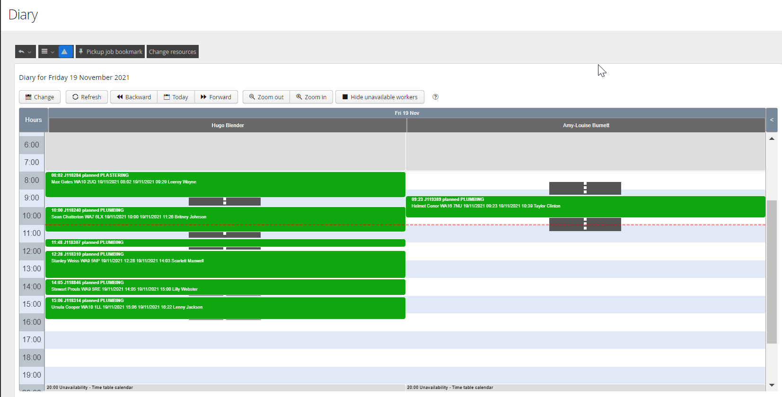782x397 pixels.
Task: Click the scrollbar up arrow
Action: coord(772,138)
